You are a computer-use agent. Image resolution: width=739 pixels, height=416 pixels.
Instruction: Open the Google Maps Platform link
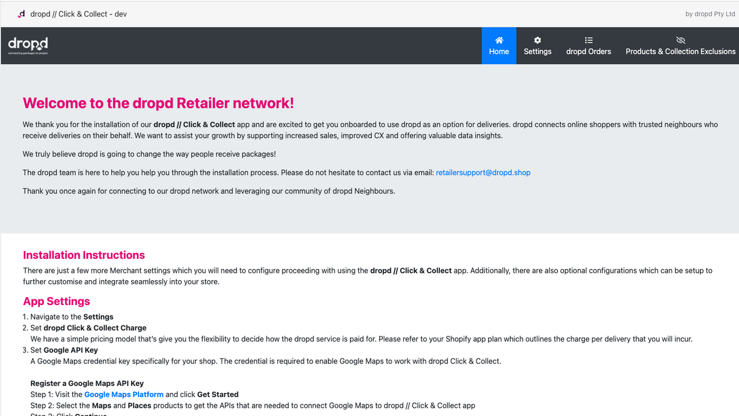pos(124,394)
